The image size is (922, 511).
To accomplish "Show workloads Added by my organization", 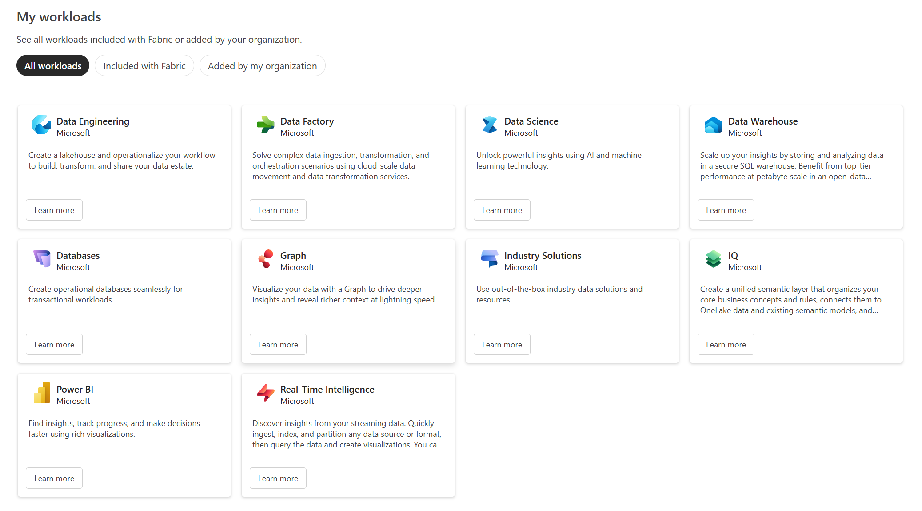I will click(262, 66).
